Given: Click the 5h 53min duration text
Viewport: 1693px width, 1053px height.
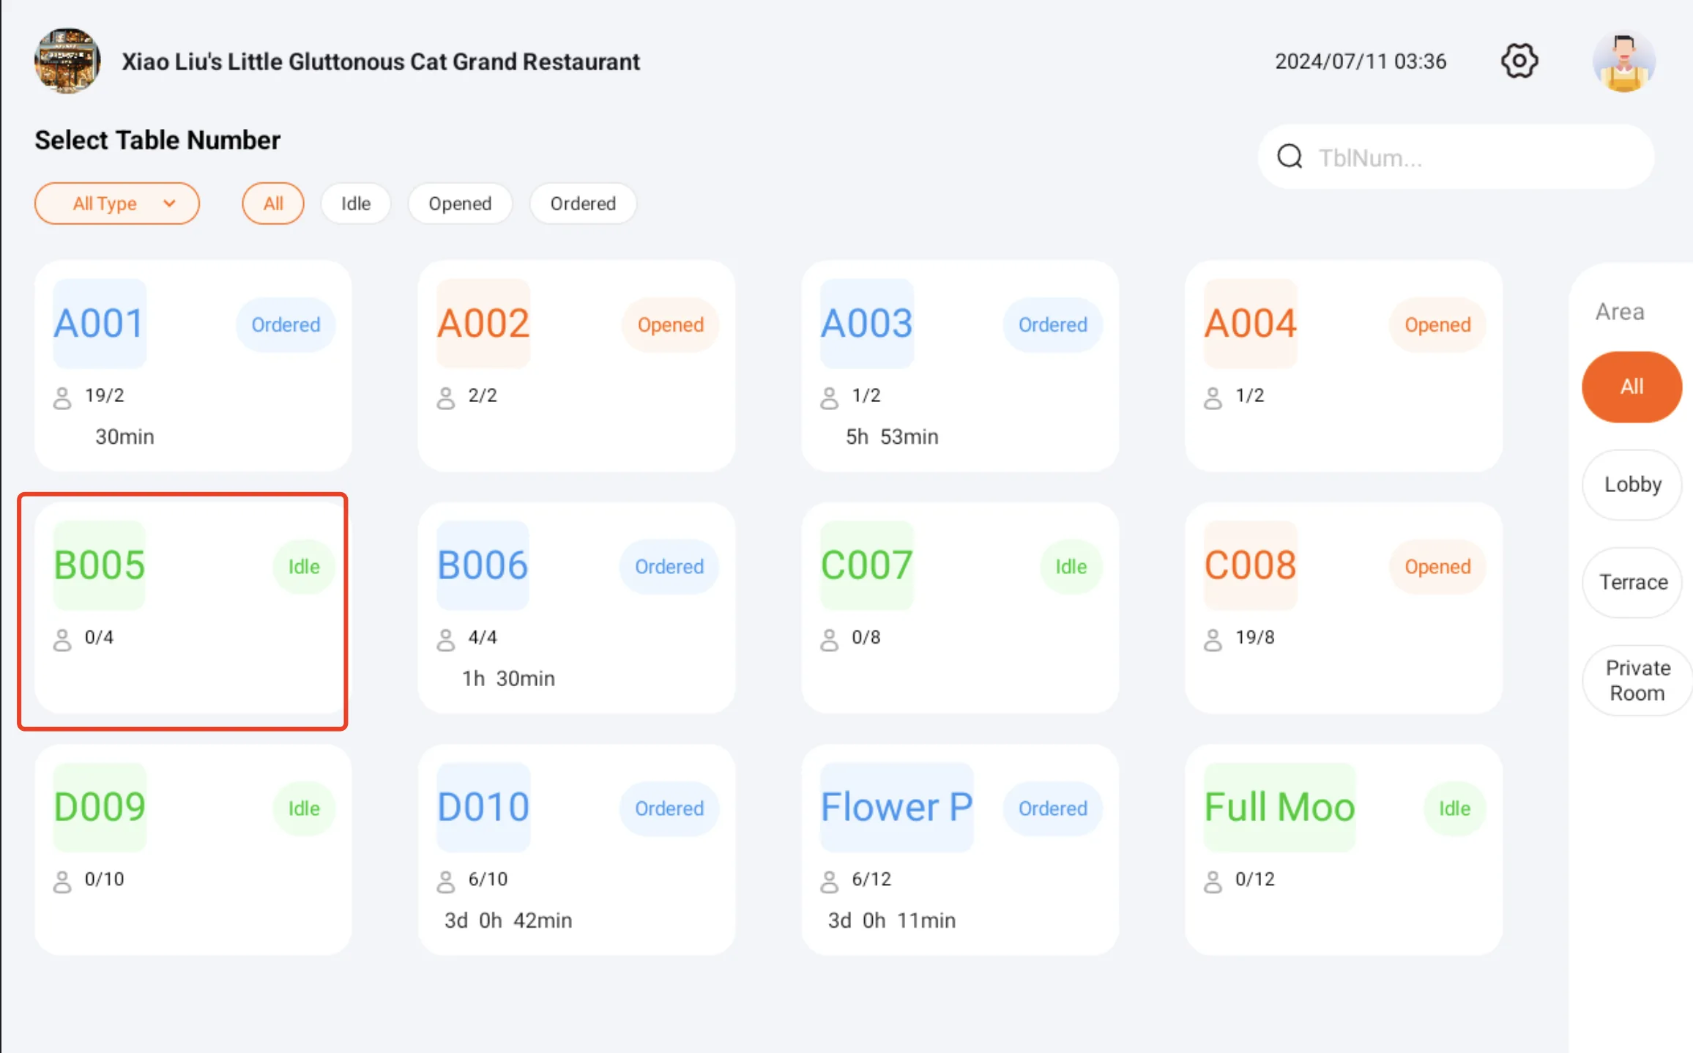Looking at the screenshot, I should click(x=892, y=437).
